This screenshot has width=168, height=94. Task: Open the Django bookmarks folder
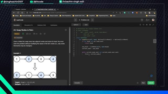tap(16, 16)
